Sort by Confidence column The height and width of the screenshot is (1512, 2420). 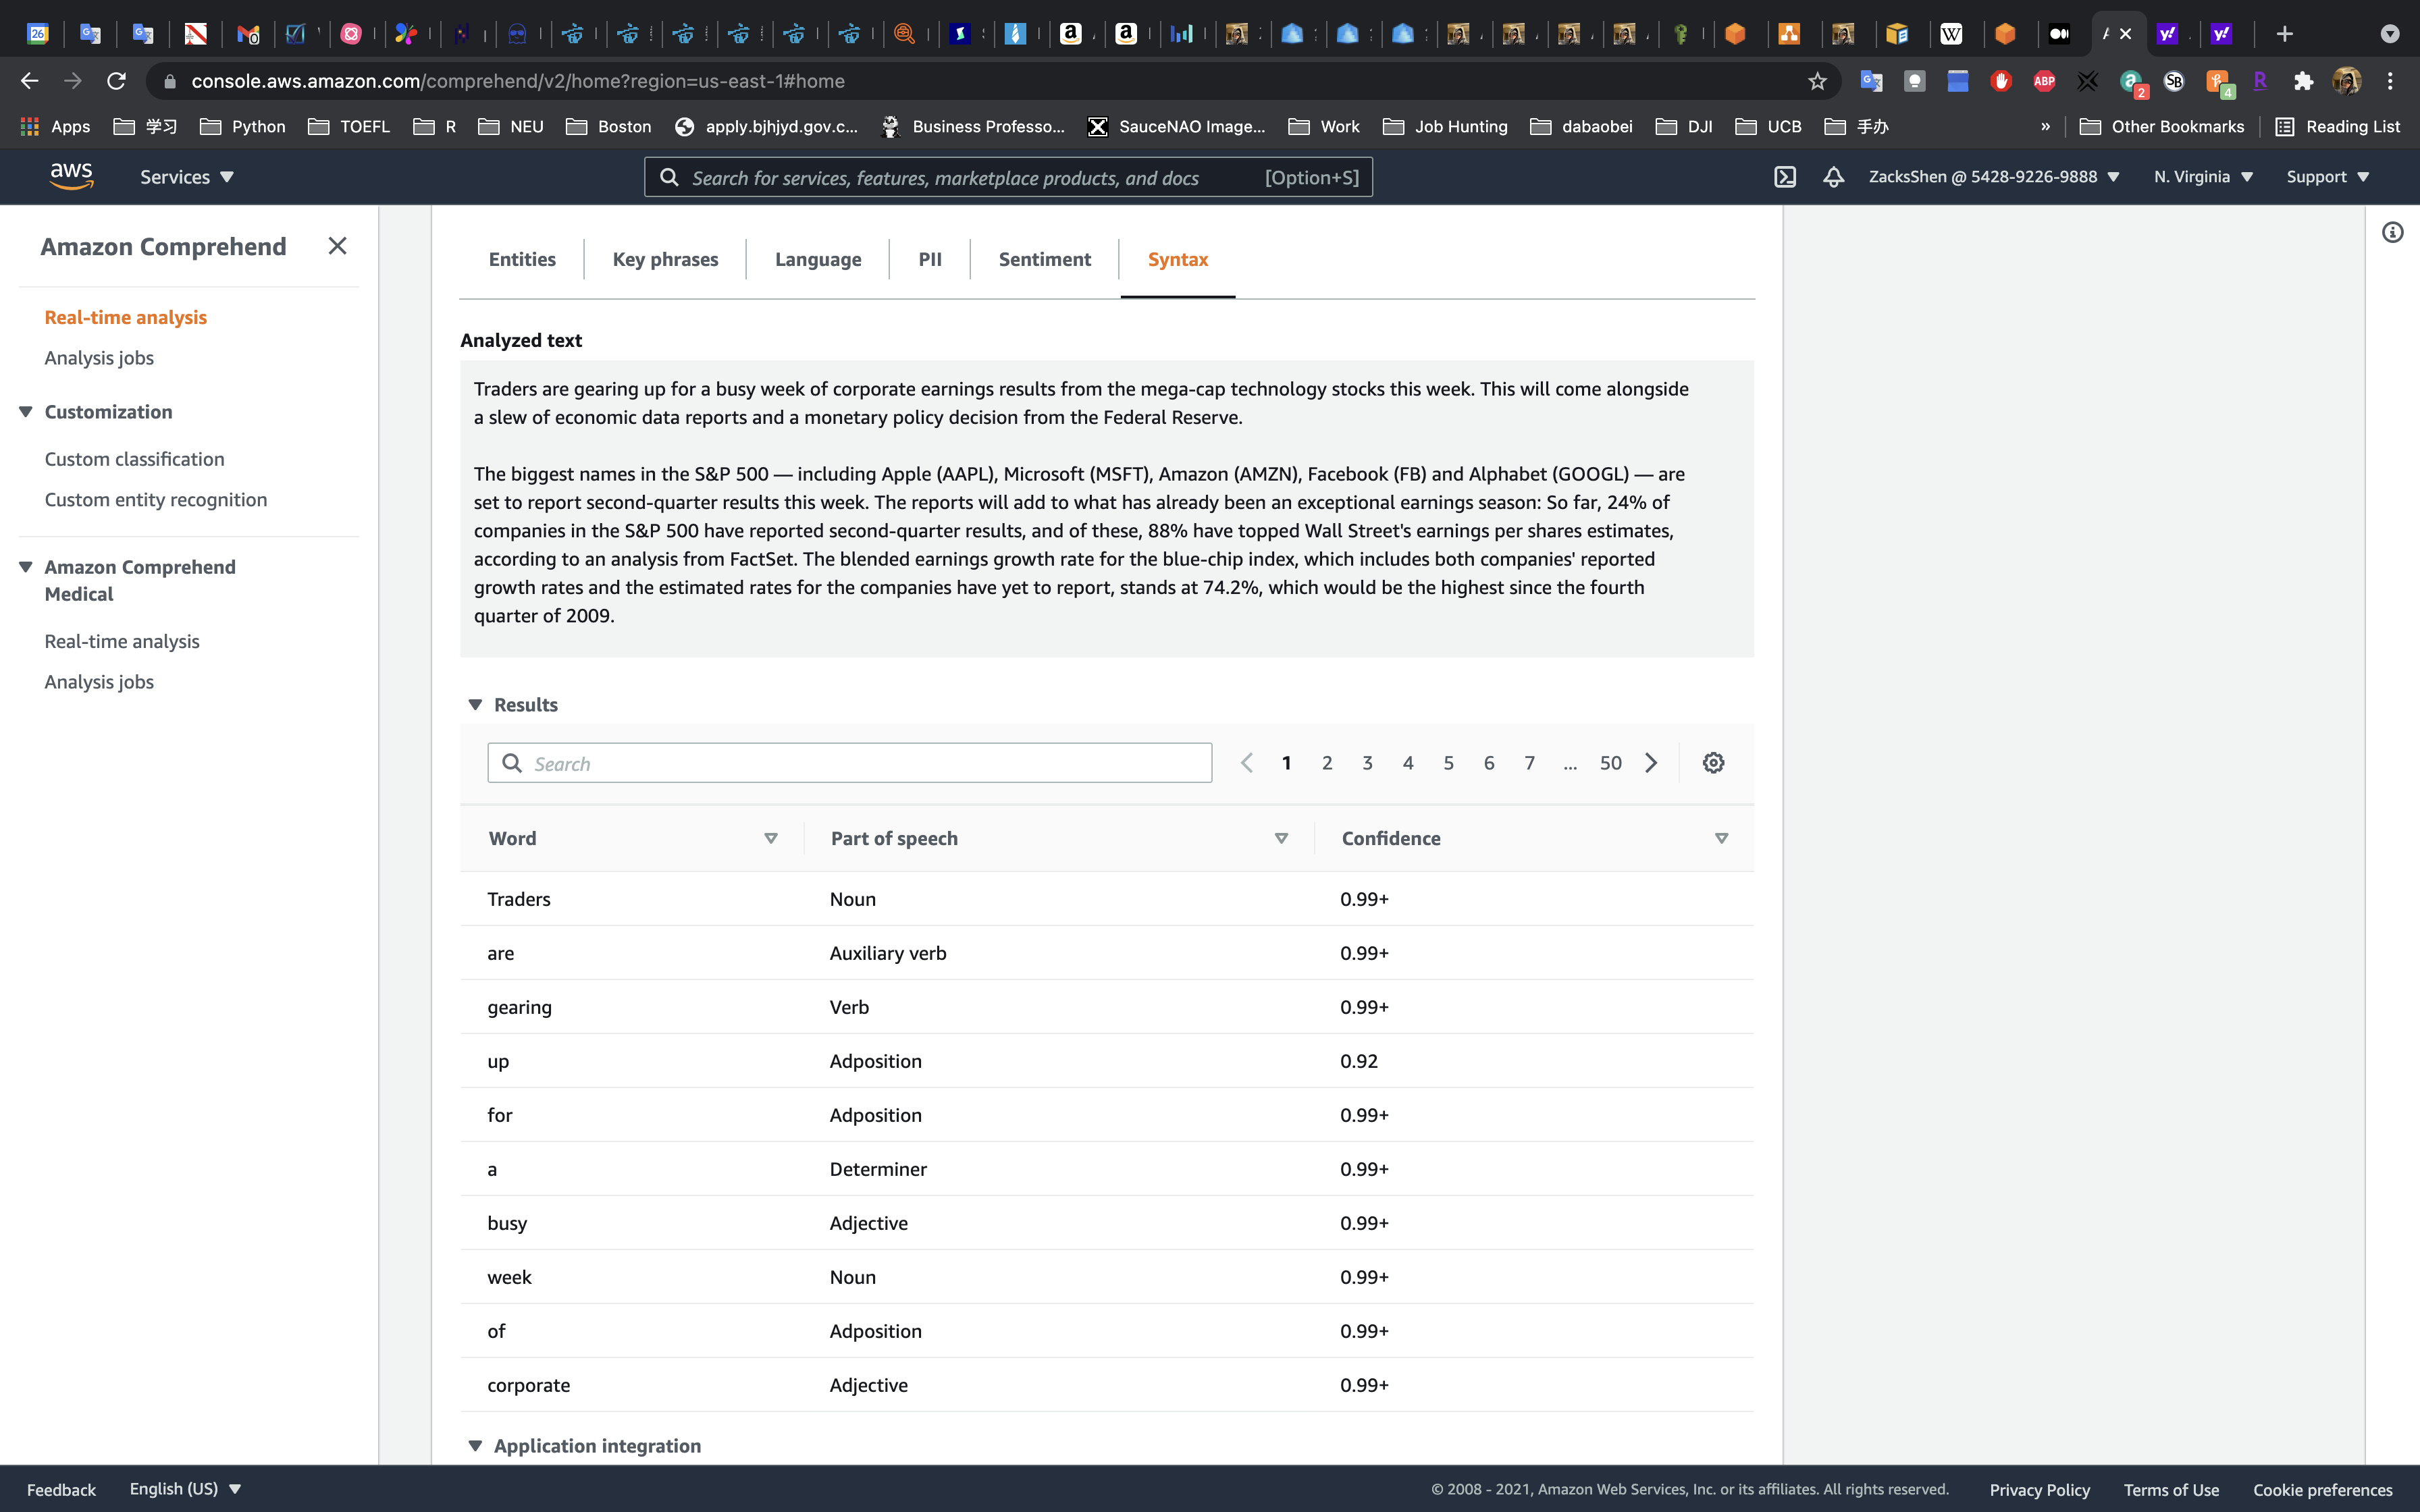1721,838
